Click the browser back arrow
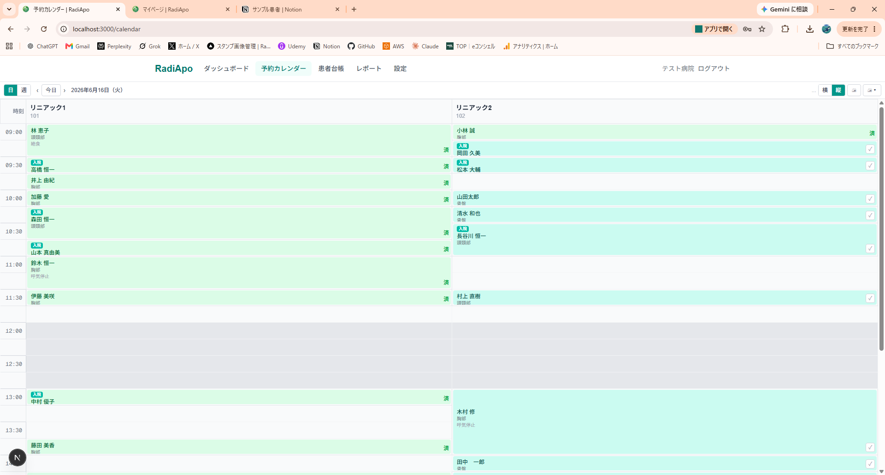The height and width of the screenshot is (475, 885). [x=11, y=29]
